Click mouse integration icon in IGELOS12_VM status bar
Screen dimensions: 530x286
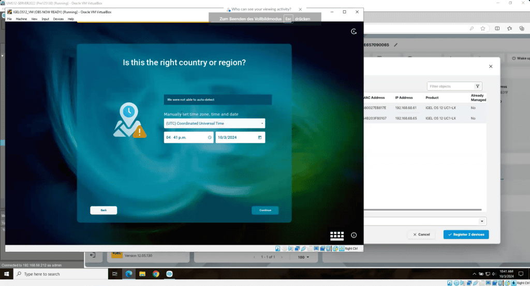[x=335, y=248]
